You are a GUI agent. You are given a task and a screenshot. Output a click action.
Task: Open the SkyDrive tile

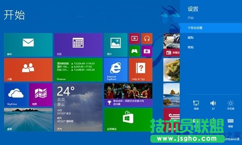pyautogui.click(x=16, y=95)
